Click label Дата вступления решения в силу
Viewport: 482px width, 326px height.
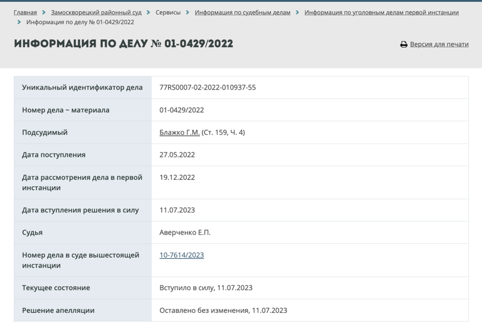point(80,210)
